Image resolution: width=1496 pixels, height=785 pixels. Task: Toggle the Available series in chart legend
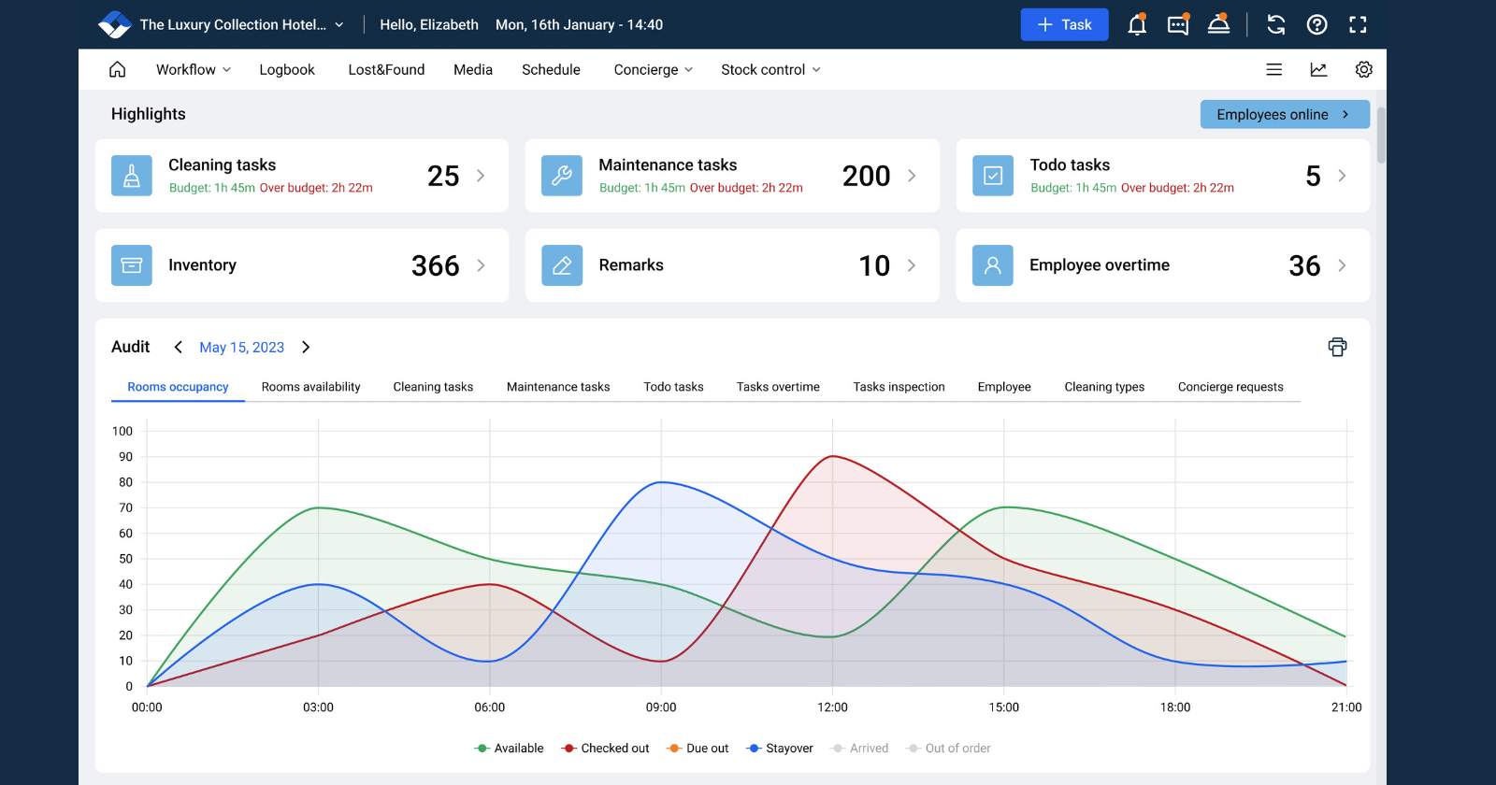[x=510, y=749]
